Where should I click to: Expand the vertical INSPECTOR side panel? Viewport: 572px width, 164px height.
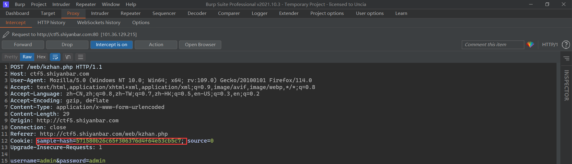point(566,85)
